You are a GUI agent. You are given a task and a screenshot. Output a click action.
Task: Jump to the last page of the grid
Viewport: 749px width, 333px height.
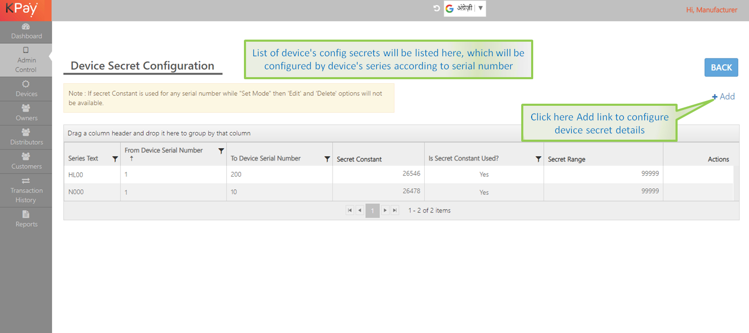point(395,211)
